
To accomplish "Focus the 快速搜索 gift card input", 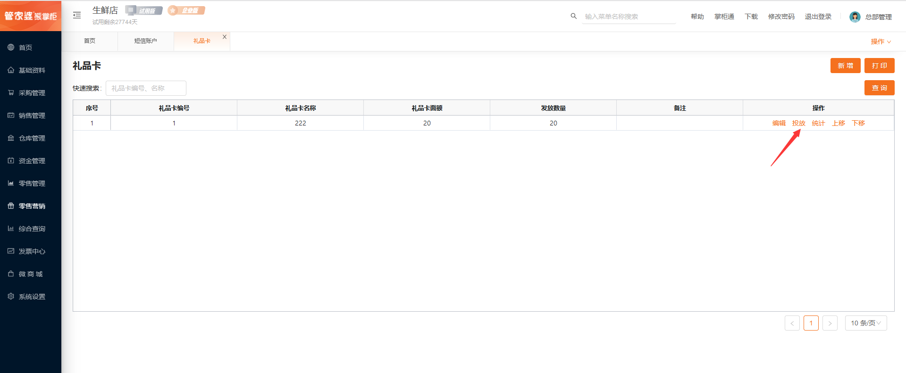I will [146, 88].
